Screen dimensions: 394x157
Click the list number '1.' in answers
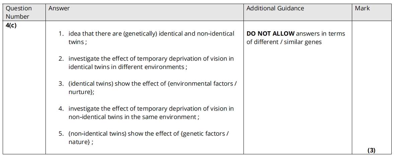tap(61, 34)
